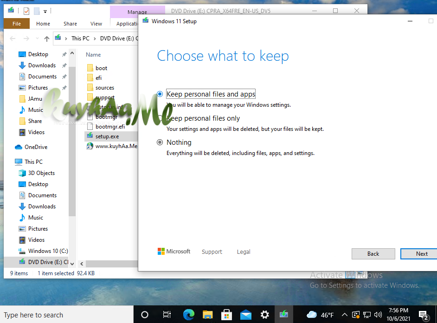This screenshot has height=323, width=437.
Task: Click the Next button in Setup
Action: 419,254
